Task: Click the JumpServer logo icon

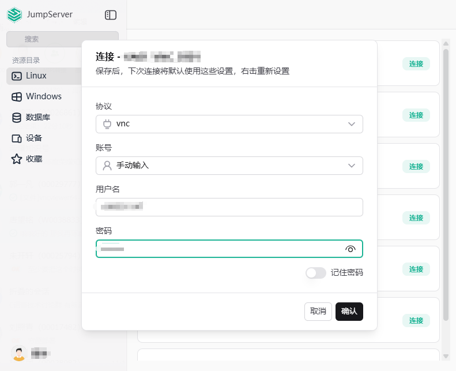Action: tap(14, 15)
